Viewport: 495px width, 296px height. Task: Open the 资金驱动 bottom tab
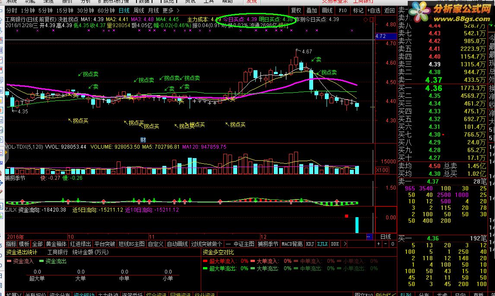[84, 294]
